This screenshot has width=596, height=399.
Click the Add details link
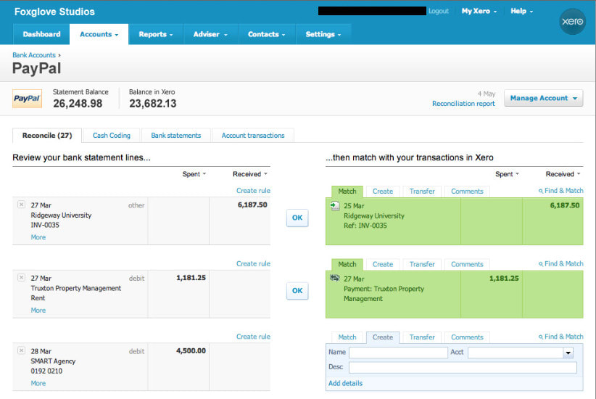(x=345, y=384)
